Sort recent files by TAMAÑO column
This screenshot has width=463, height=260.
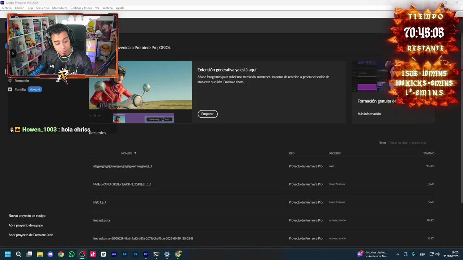429,153
